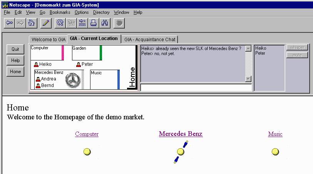This screenshot has width=313, height=174.
Task: Switch to the Welcome to GIA tab
Action: point(49,39)
